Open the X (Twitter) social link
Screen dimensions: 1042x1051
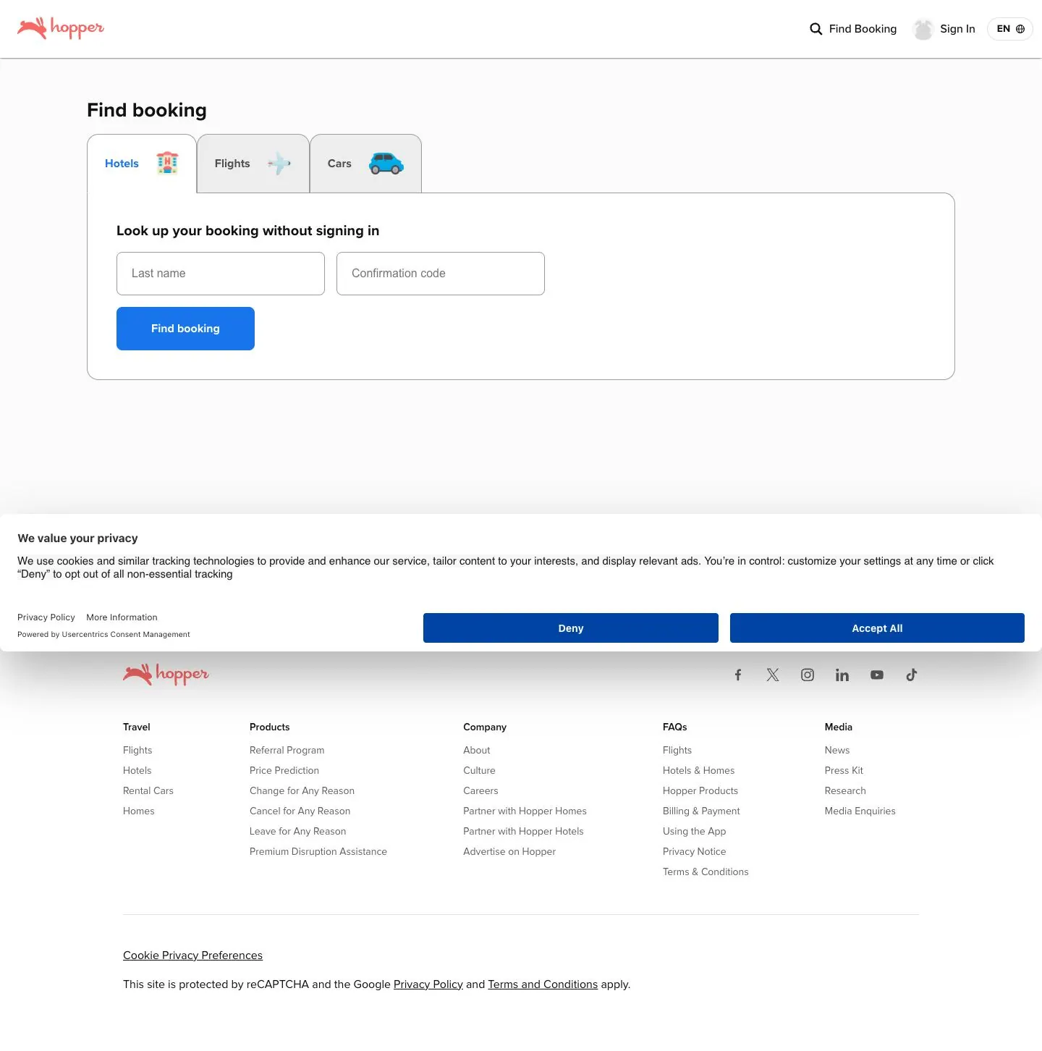[x=773, y=675]
